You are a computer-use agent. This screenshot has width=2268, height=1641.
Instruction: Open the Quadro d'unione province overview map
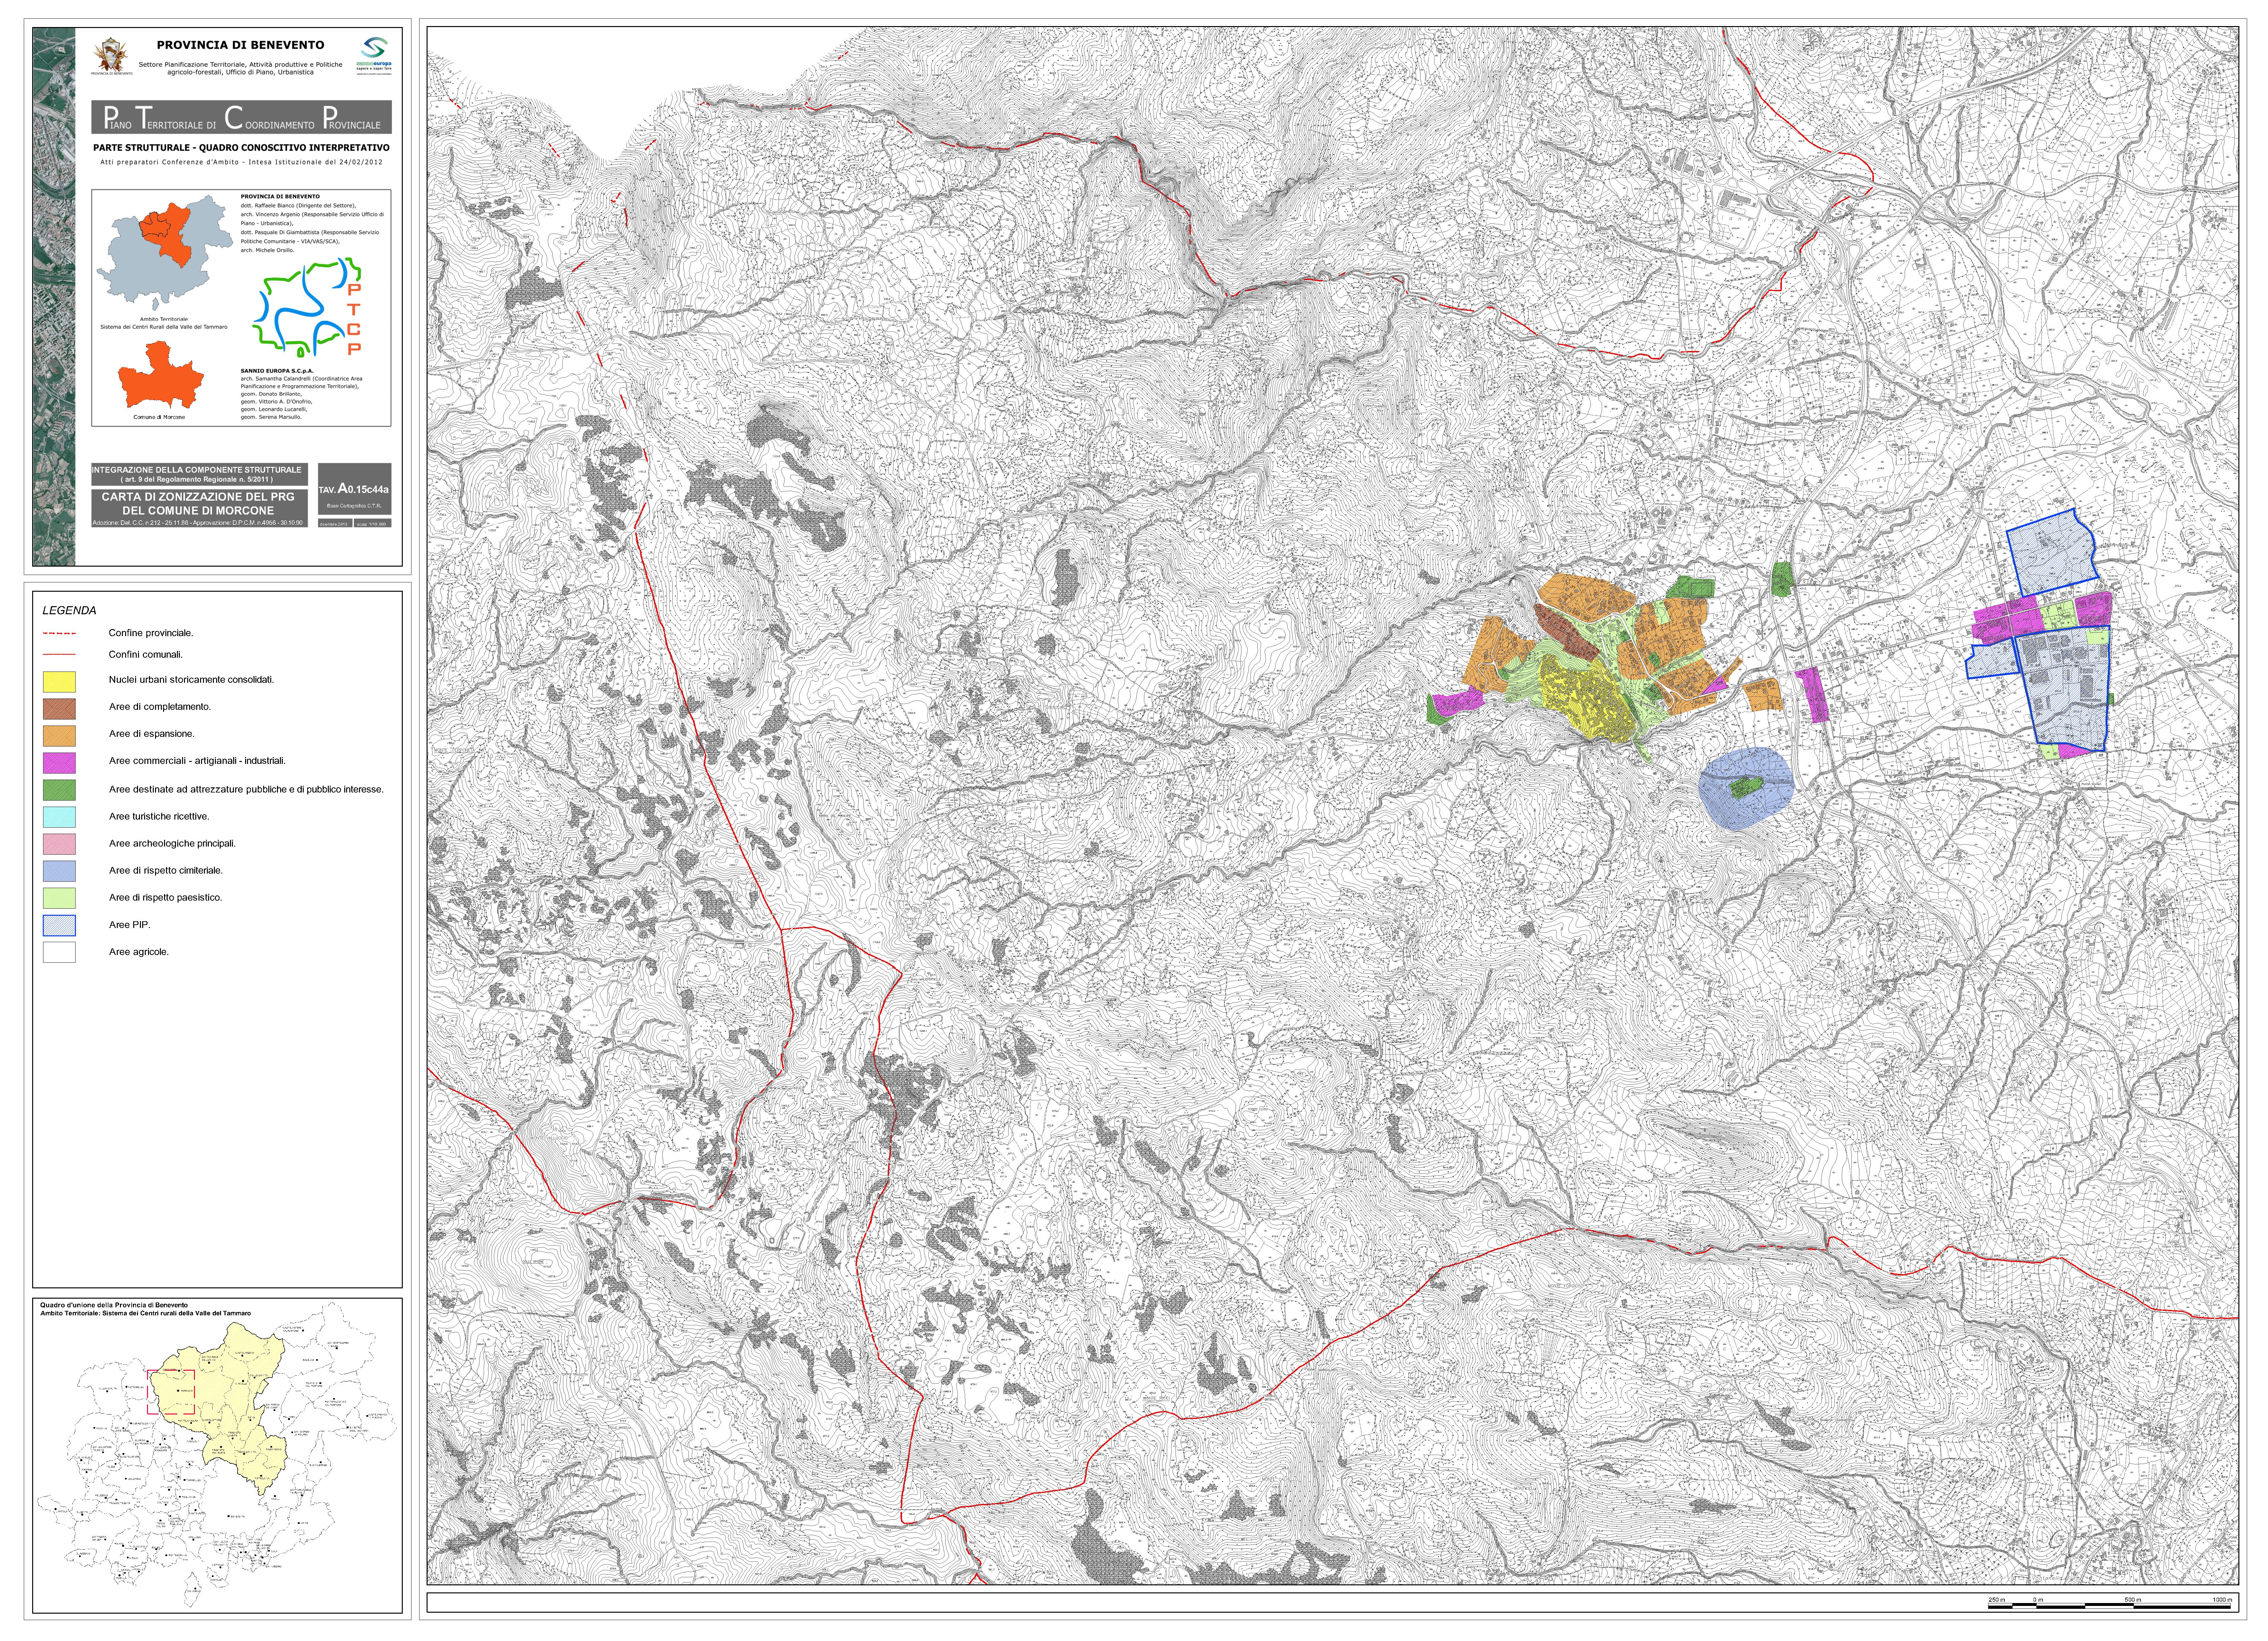217,1455
